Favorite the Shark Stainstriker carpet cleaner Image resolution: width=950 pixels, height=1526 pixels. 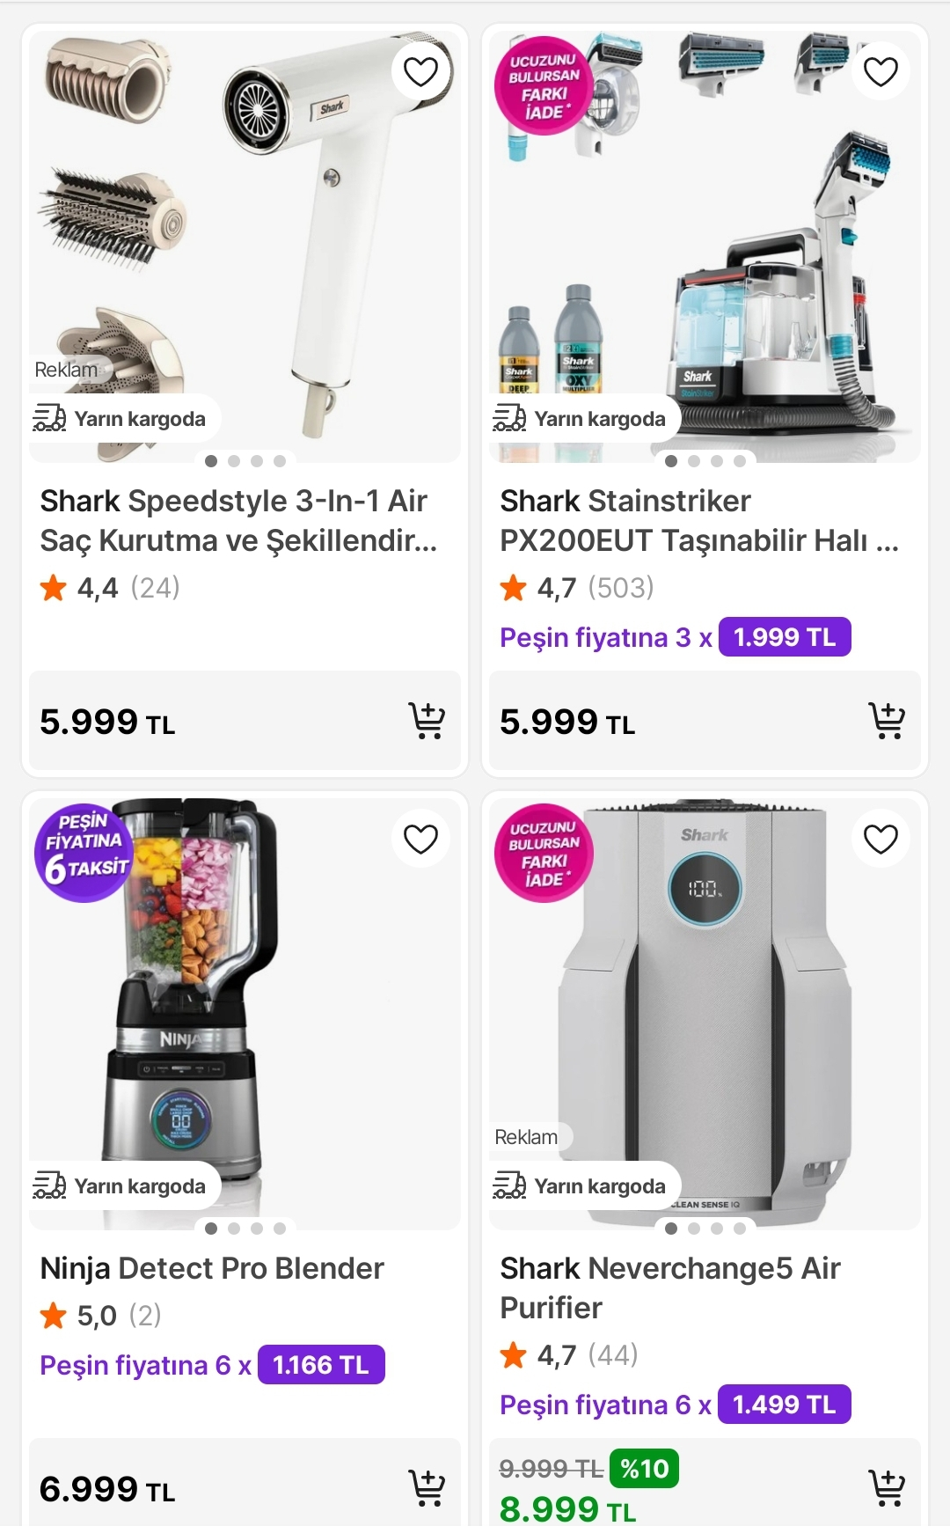click(881, 71)
